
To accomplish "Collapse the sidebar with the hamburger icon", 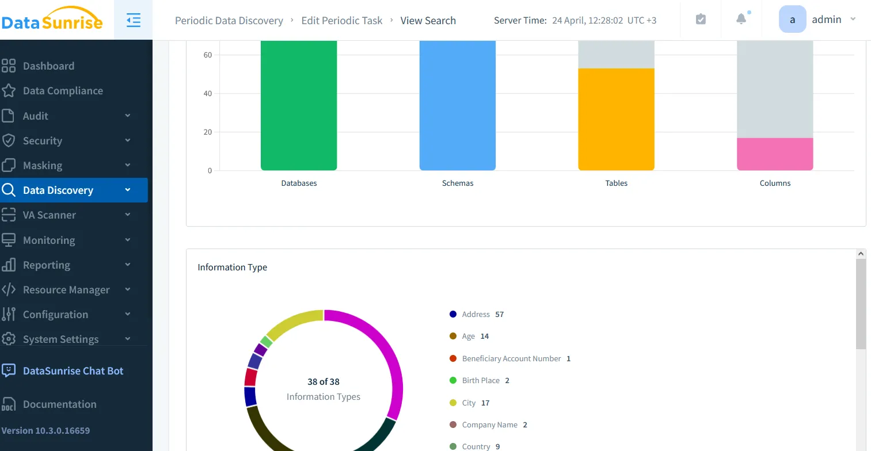I will pyautogui.click(x=133, y=20).
